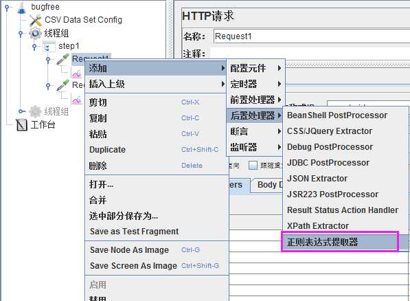Click the disabled 线程组 gear icon
This screenshot has width=410, height=301.
pyautogui.click(x=35, y=112)
